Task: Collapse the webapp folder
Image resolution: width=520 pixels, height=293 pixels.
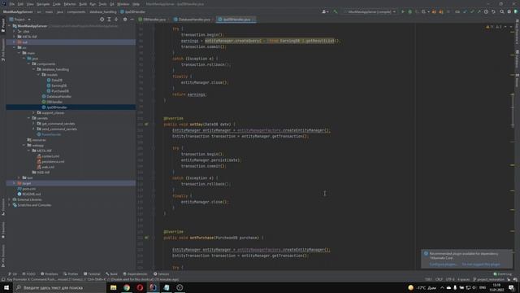Action: pyautogui.click(x=24, y=146)
